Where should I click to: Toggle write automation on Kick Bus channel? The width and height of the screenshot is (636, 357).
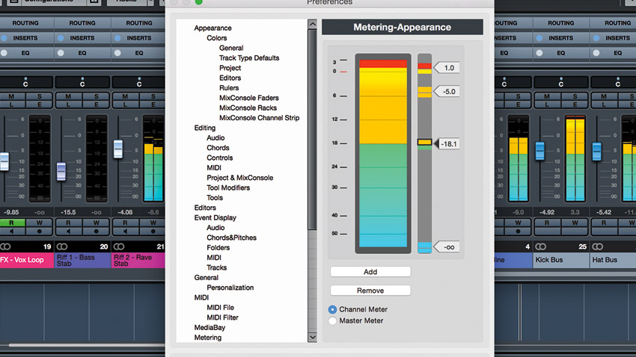point(575,223)
